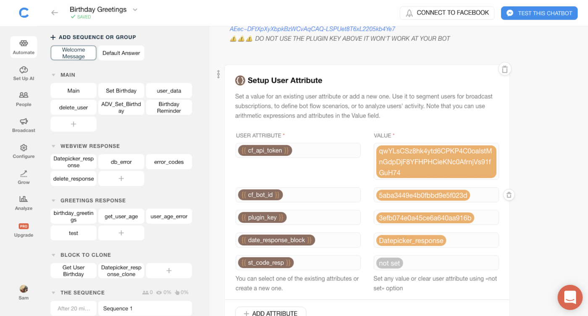Edit the Datepicker_response value field
Viewport: 588px width, 316px height.
click(x=436, y=240)
